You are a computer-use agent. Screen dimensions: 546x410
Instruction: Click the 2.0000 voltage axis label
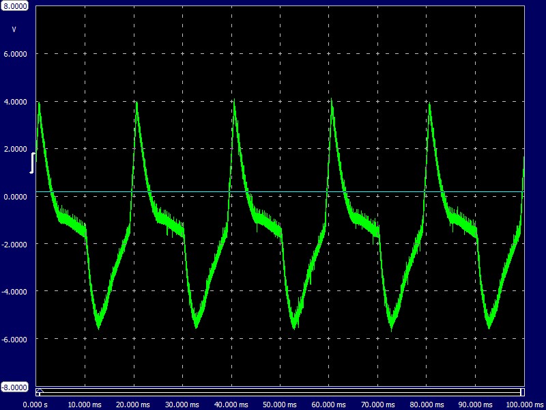(15, 149)
